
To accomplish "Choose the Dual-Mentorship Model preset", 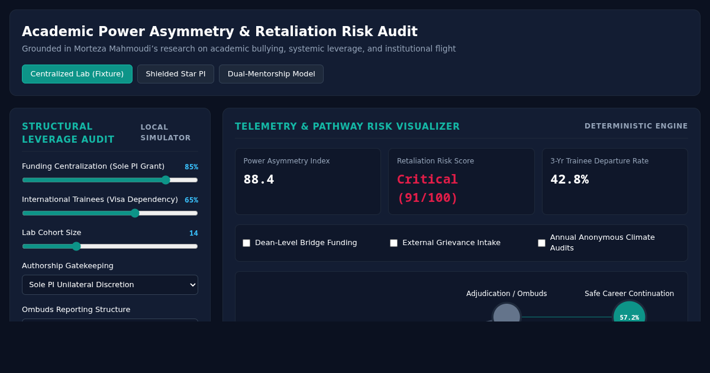I will point(271,74).
